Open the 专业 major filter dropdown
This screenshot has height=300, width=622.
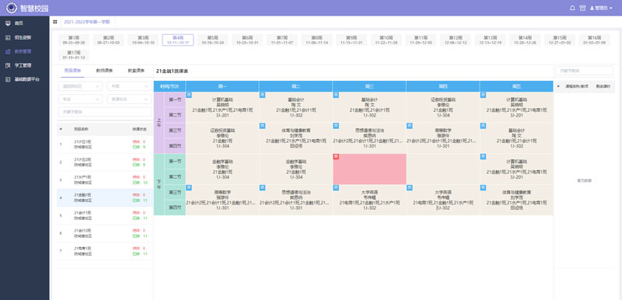pyautogui.click(x=80, y=99)
